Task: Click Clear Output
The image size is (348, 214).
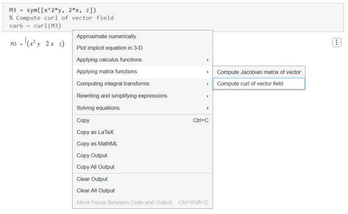Action: pos(92,179)
